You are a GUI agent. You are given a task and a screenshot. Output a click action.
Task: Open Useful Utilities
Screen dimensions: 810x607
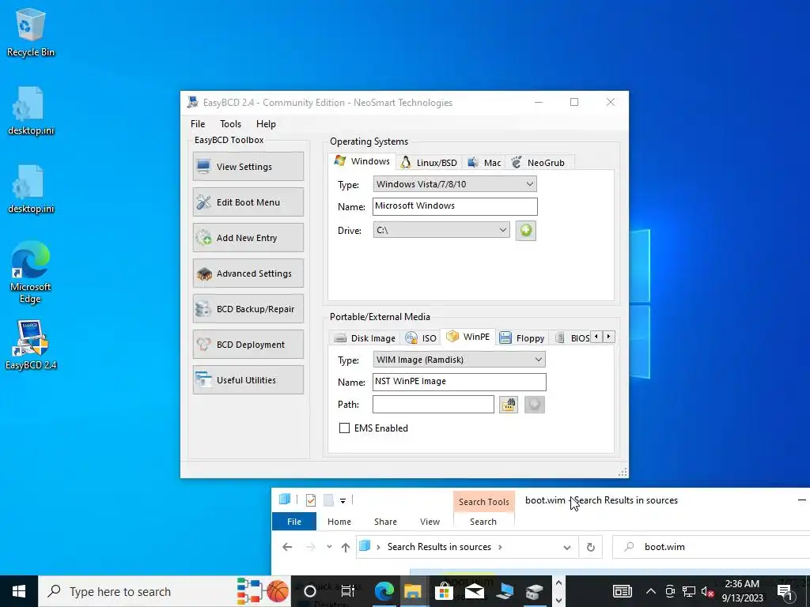point(248,380)
